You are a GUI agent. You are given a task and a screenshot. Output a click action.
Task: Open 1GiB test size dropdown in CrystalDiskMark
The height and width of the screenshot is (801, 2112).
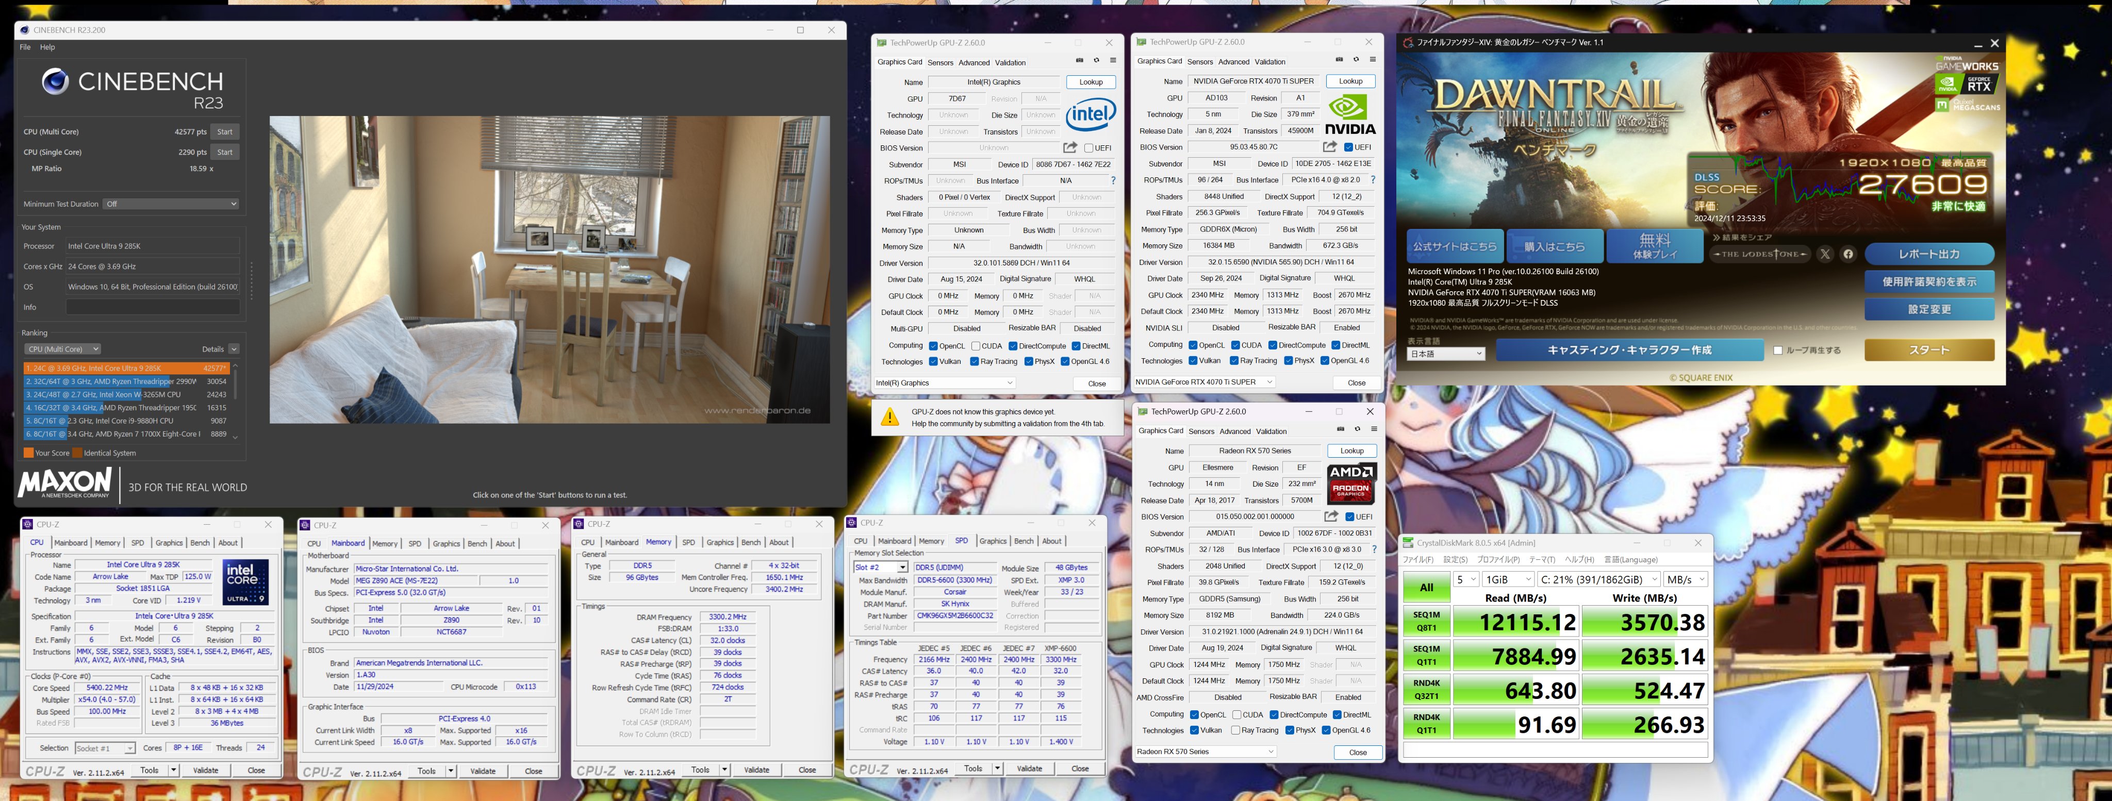pyautogui.click(x=1509, y=580)
